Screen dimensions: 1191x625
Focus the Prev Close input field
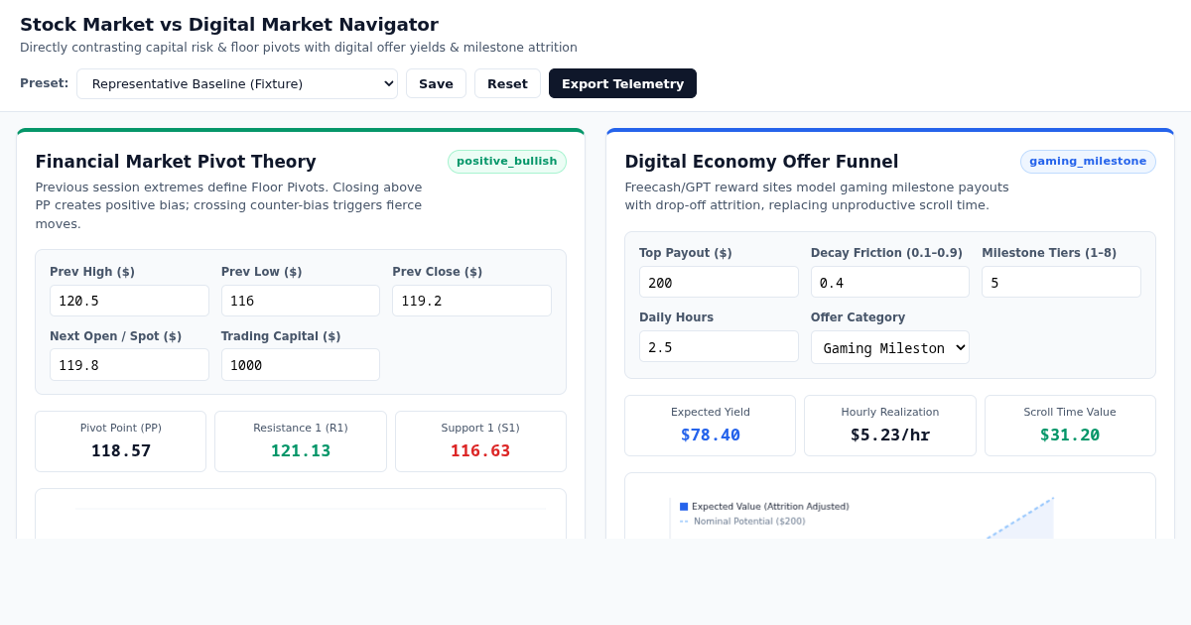[471, 301]
